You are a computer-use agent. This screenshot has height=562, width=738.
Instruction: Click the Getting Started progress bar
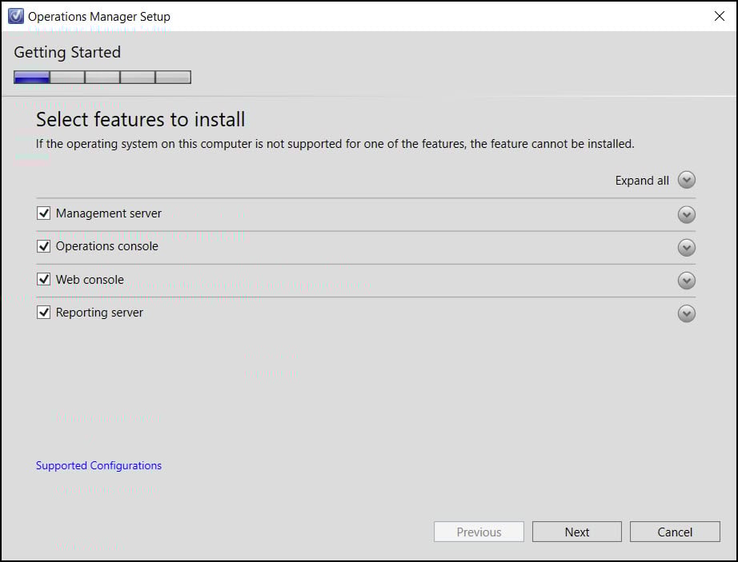tap(102, 77)
